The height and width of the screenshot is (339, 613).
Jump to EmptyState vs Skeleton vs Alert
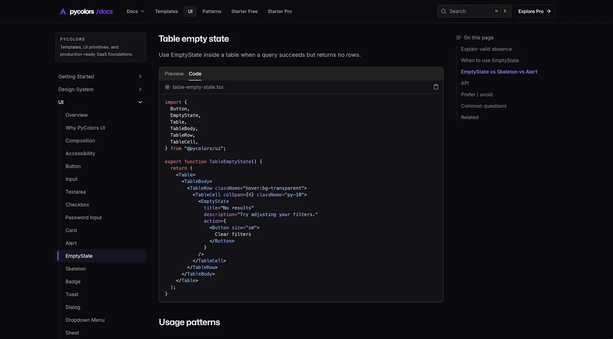click(499, 72)
